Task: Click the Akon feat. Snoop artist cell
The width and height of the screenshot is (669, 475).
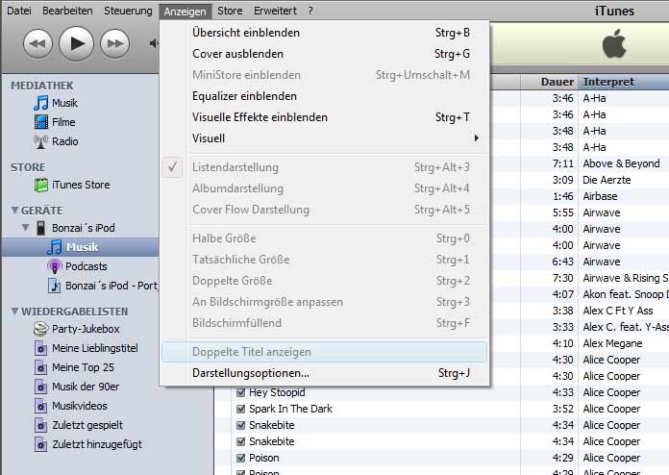Action: coord(626,294)
